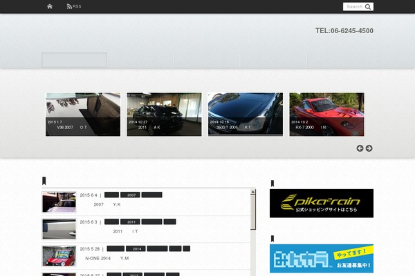Select the highlighted first navigation tab
Viewport: 415px width, 276px height.
pyautogui.click(x=74, y=60)
